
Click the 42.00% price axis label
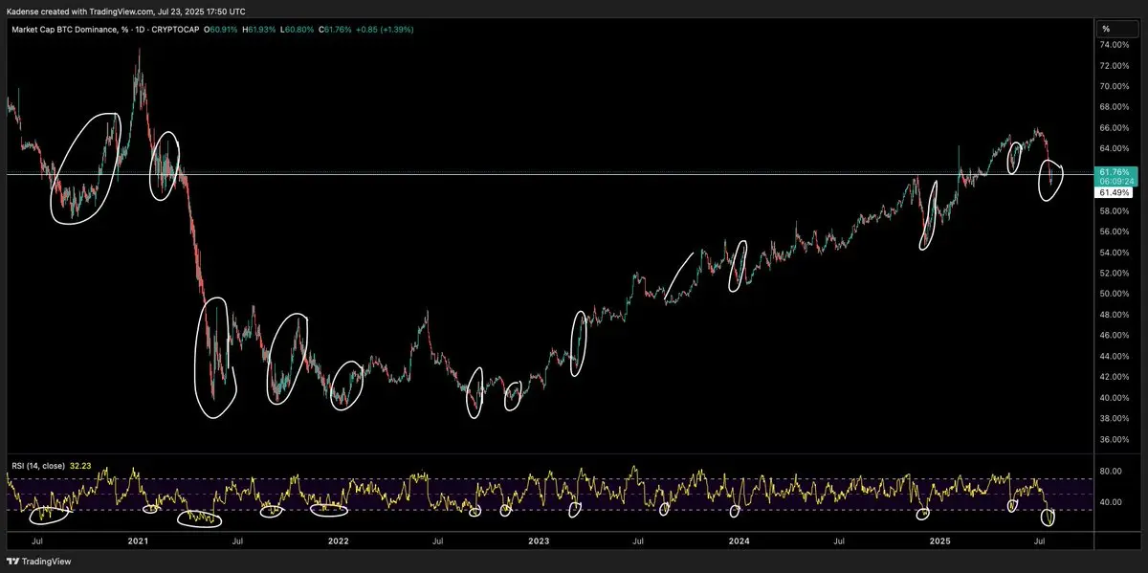click(x=1115, y=377)
